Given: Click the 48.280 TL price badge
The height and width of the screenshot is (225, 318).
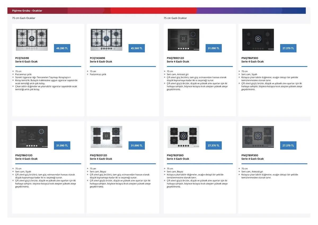Looking at the screenshot, I should (62, 48).
